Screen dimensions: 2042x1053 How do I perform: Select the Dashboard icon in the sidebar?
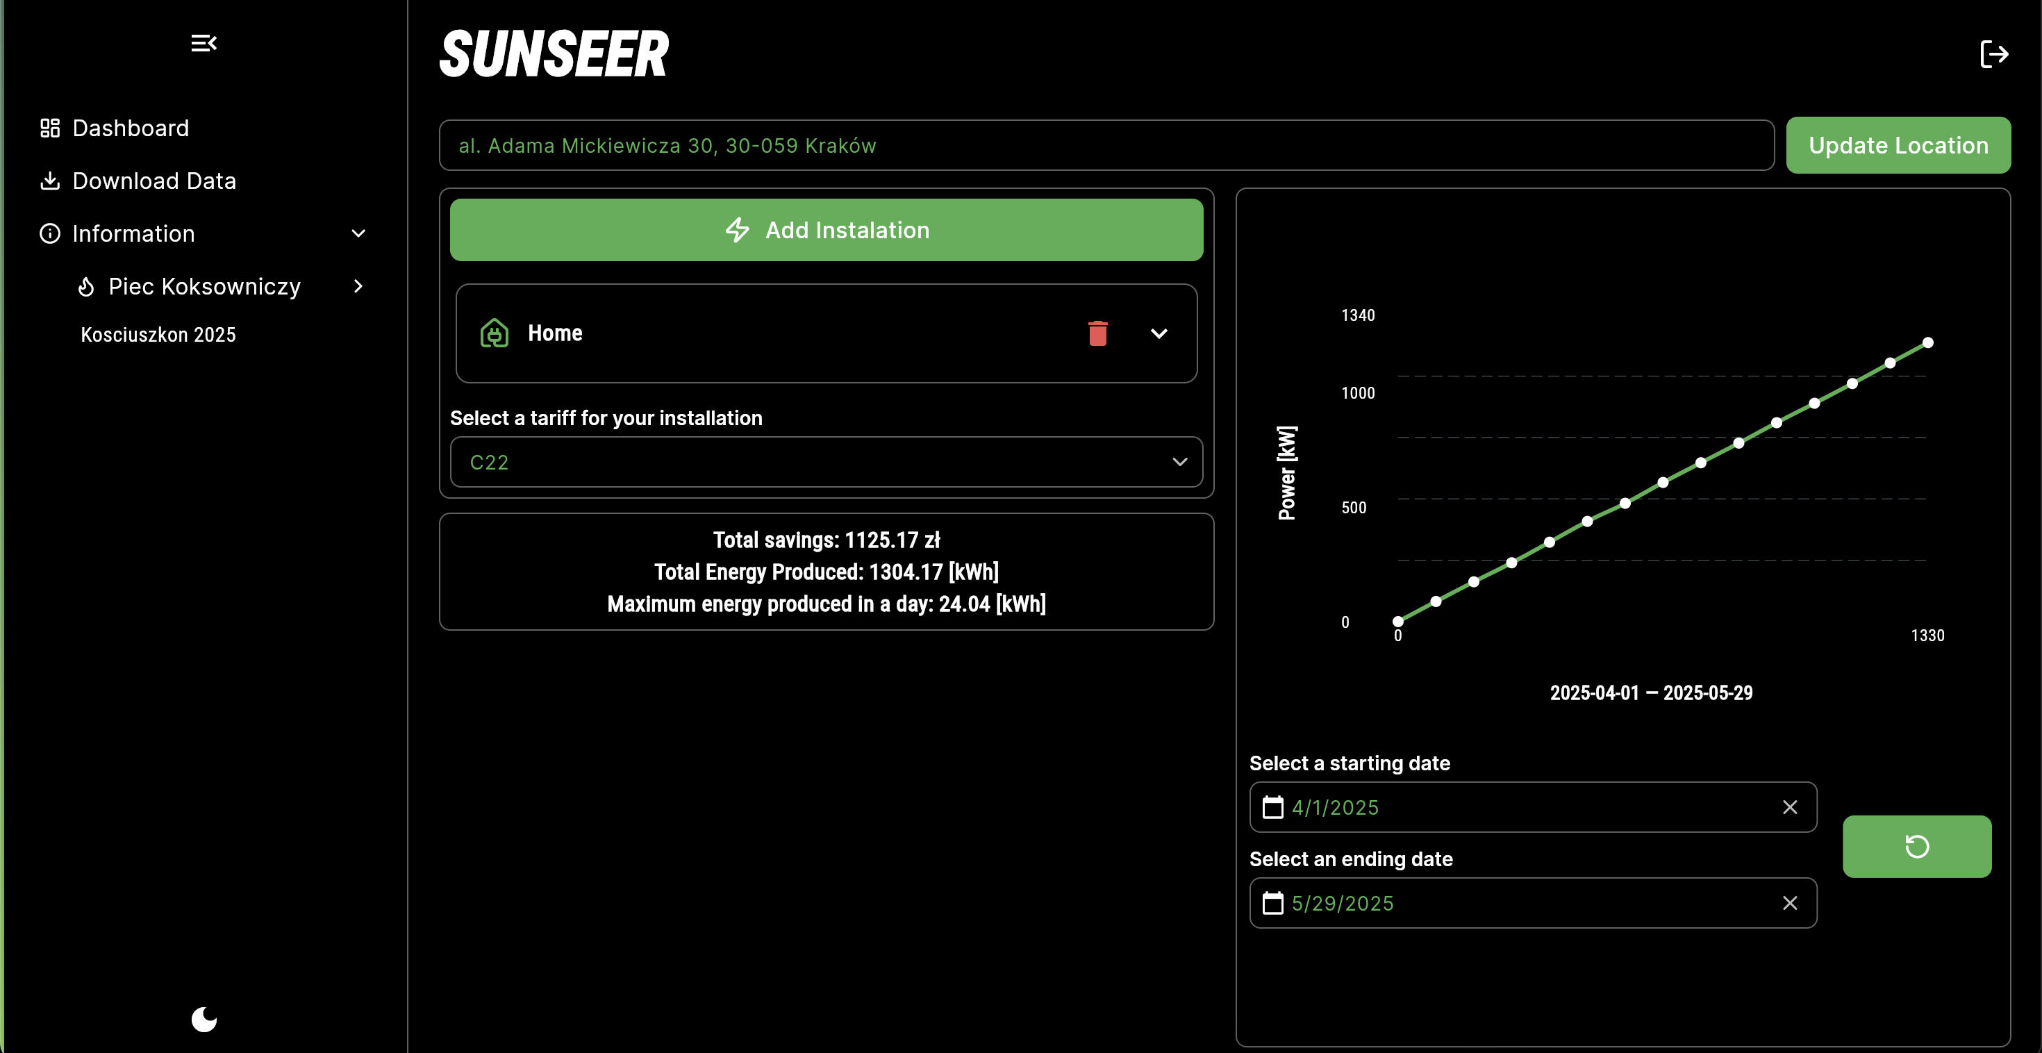(49, 128)
